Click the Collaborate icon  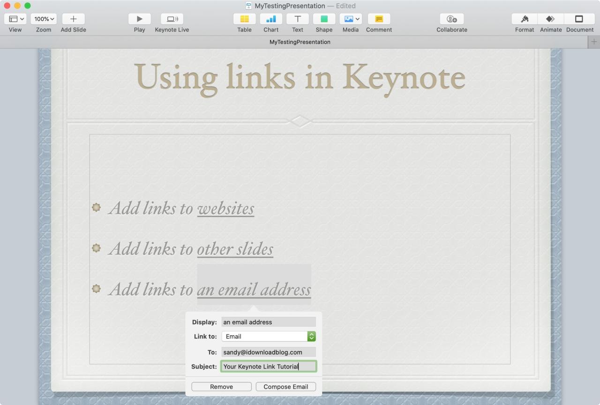451,19
